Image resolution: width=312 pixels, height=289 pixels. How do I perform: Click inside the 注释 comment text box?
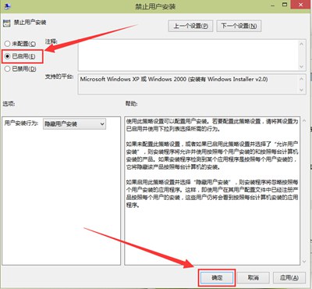[188, 55]
